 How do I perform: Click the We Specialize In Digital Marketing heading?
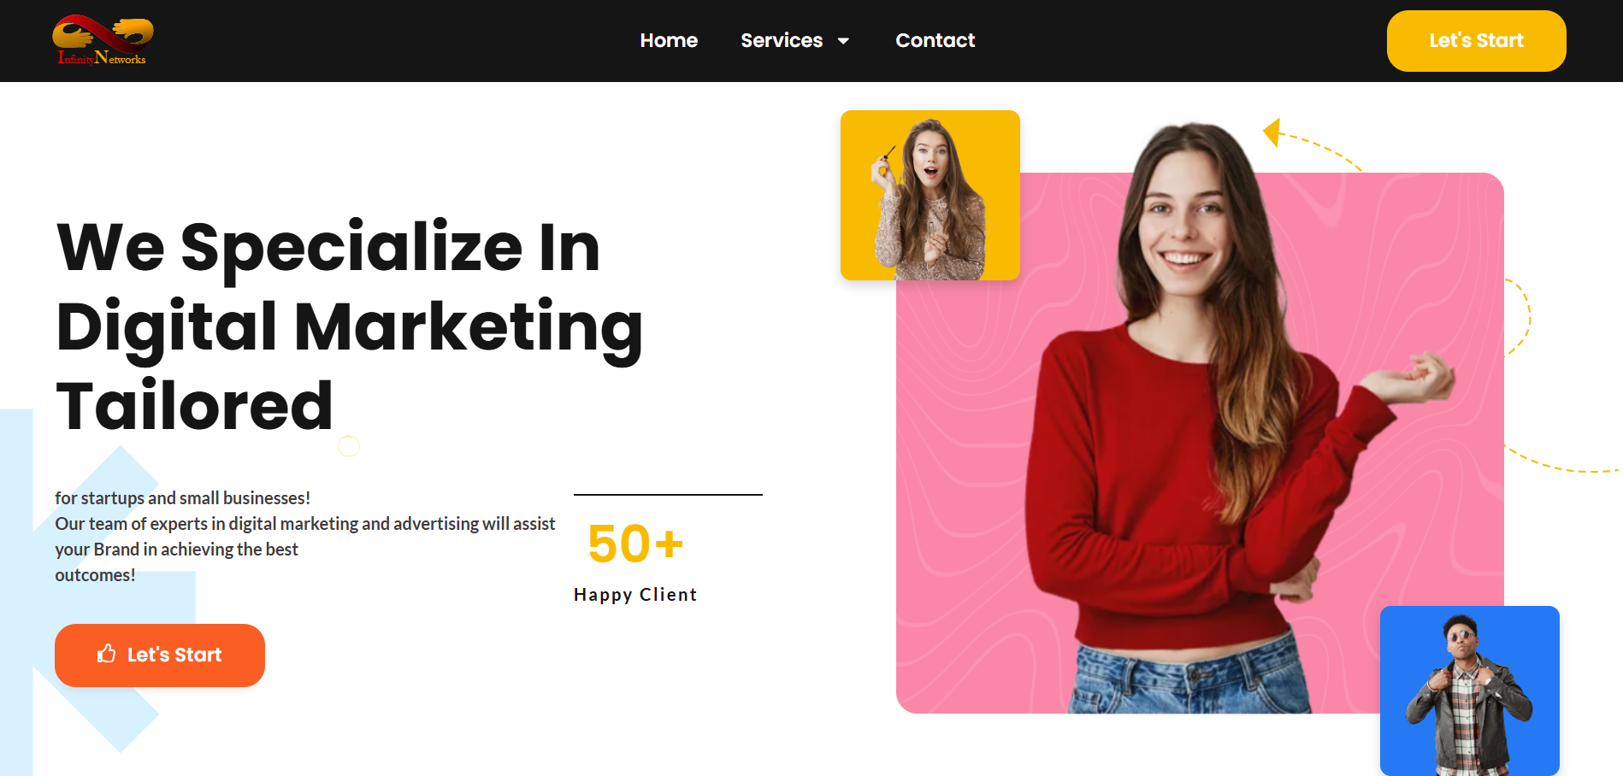349,326
